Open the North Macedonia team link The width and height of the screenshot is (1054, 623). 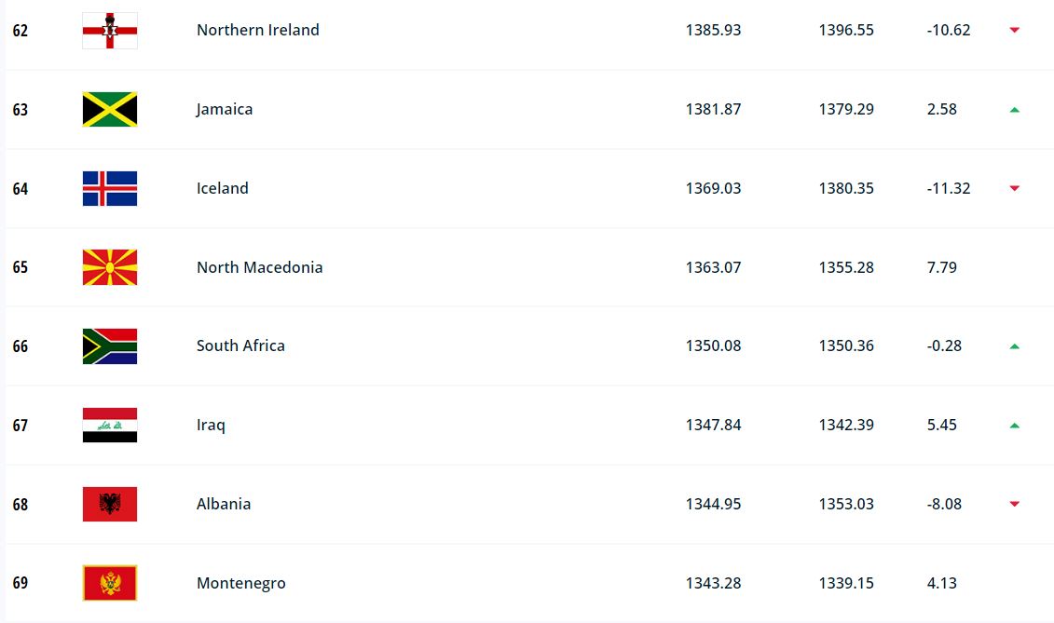[260, 267]
